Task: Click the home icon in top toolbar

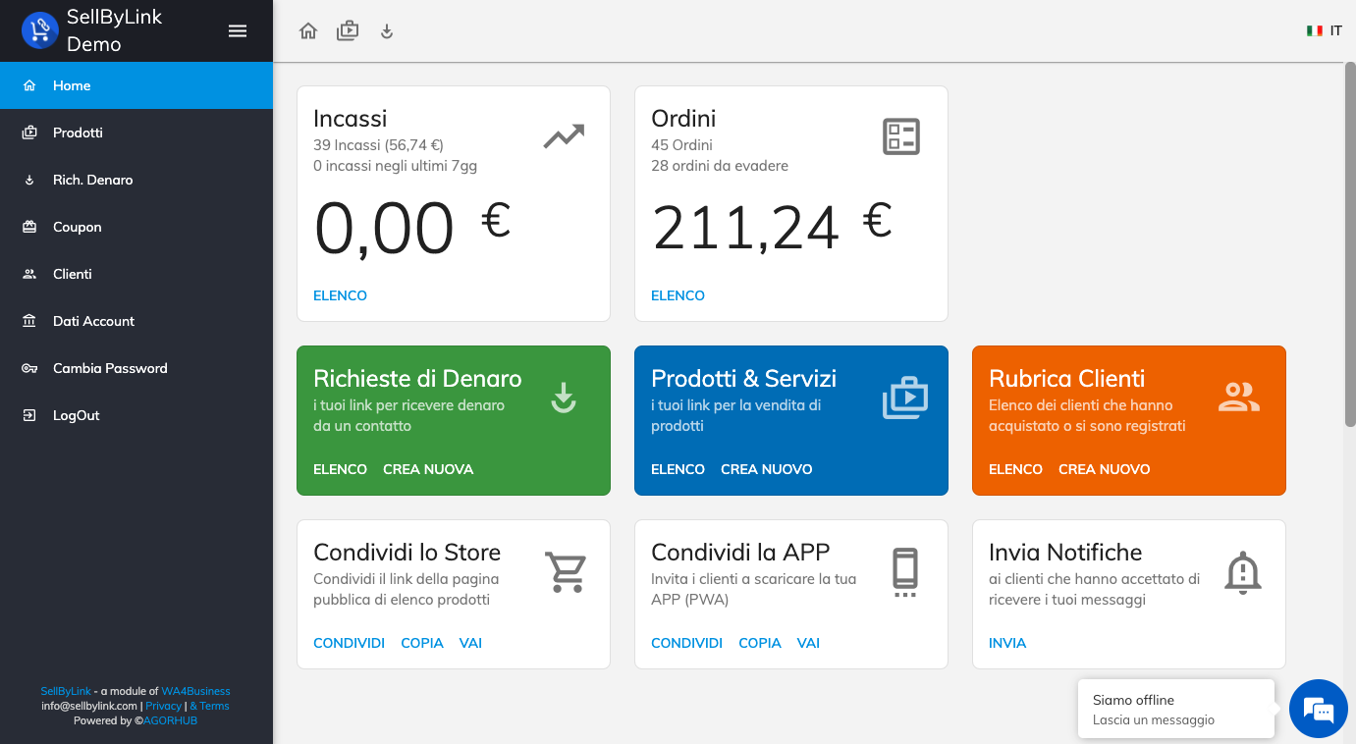Action: [308, 31]
